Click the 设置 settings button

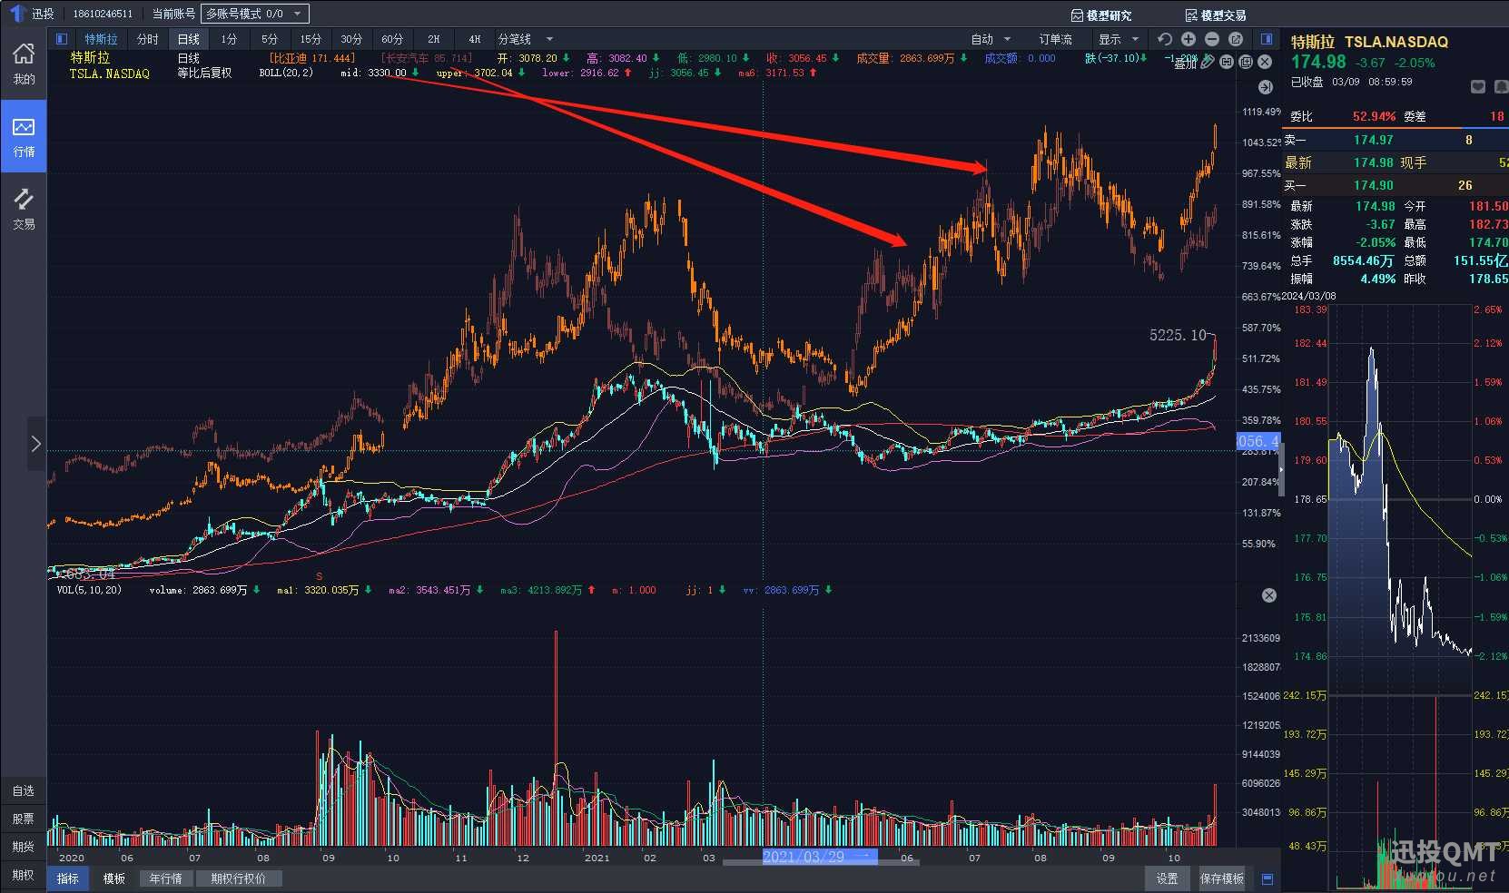click(1167, 878)
